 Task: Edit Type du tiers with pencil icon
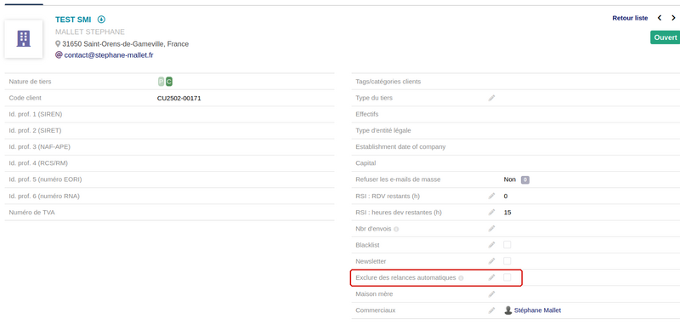pos(491,98)
